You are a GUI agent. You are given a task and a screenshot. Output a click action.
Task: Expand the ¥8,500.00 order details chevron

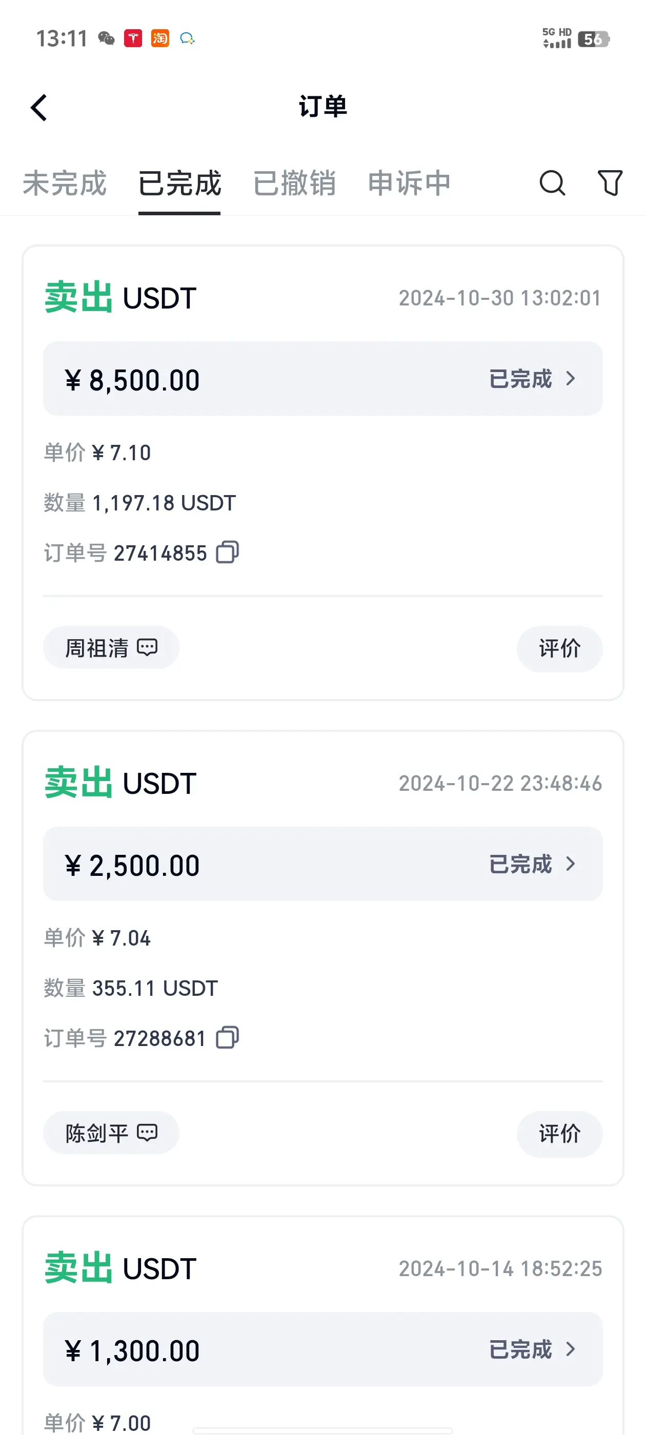pyautogui.click(x=570, y=379)
